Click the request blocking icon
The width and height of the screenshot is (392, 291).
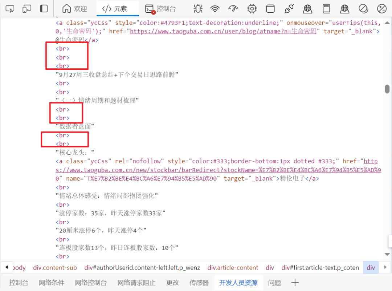click(363, 8)
